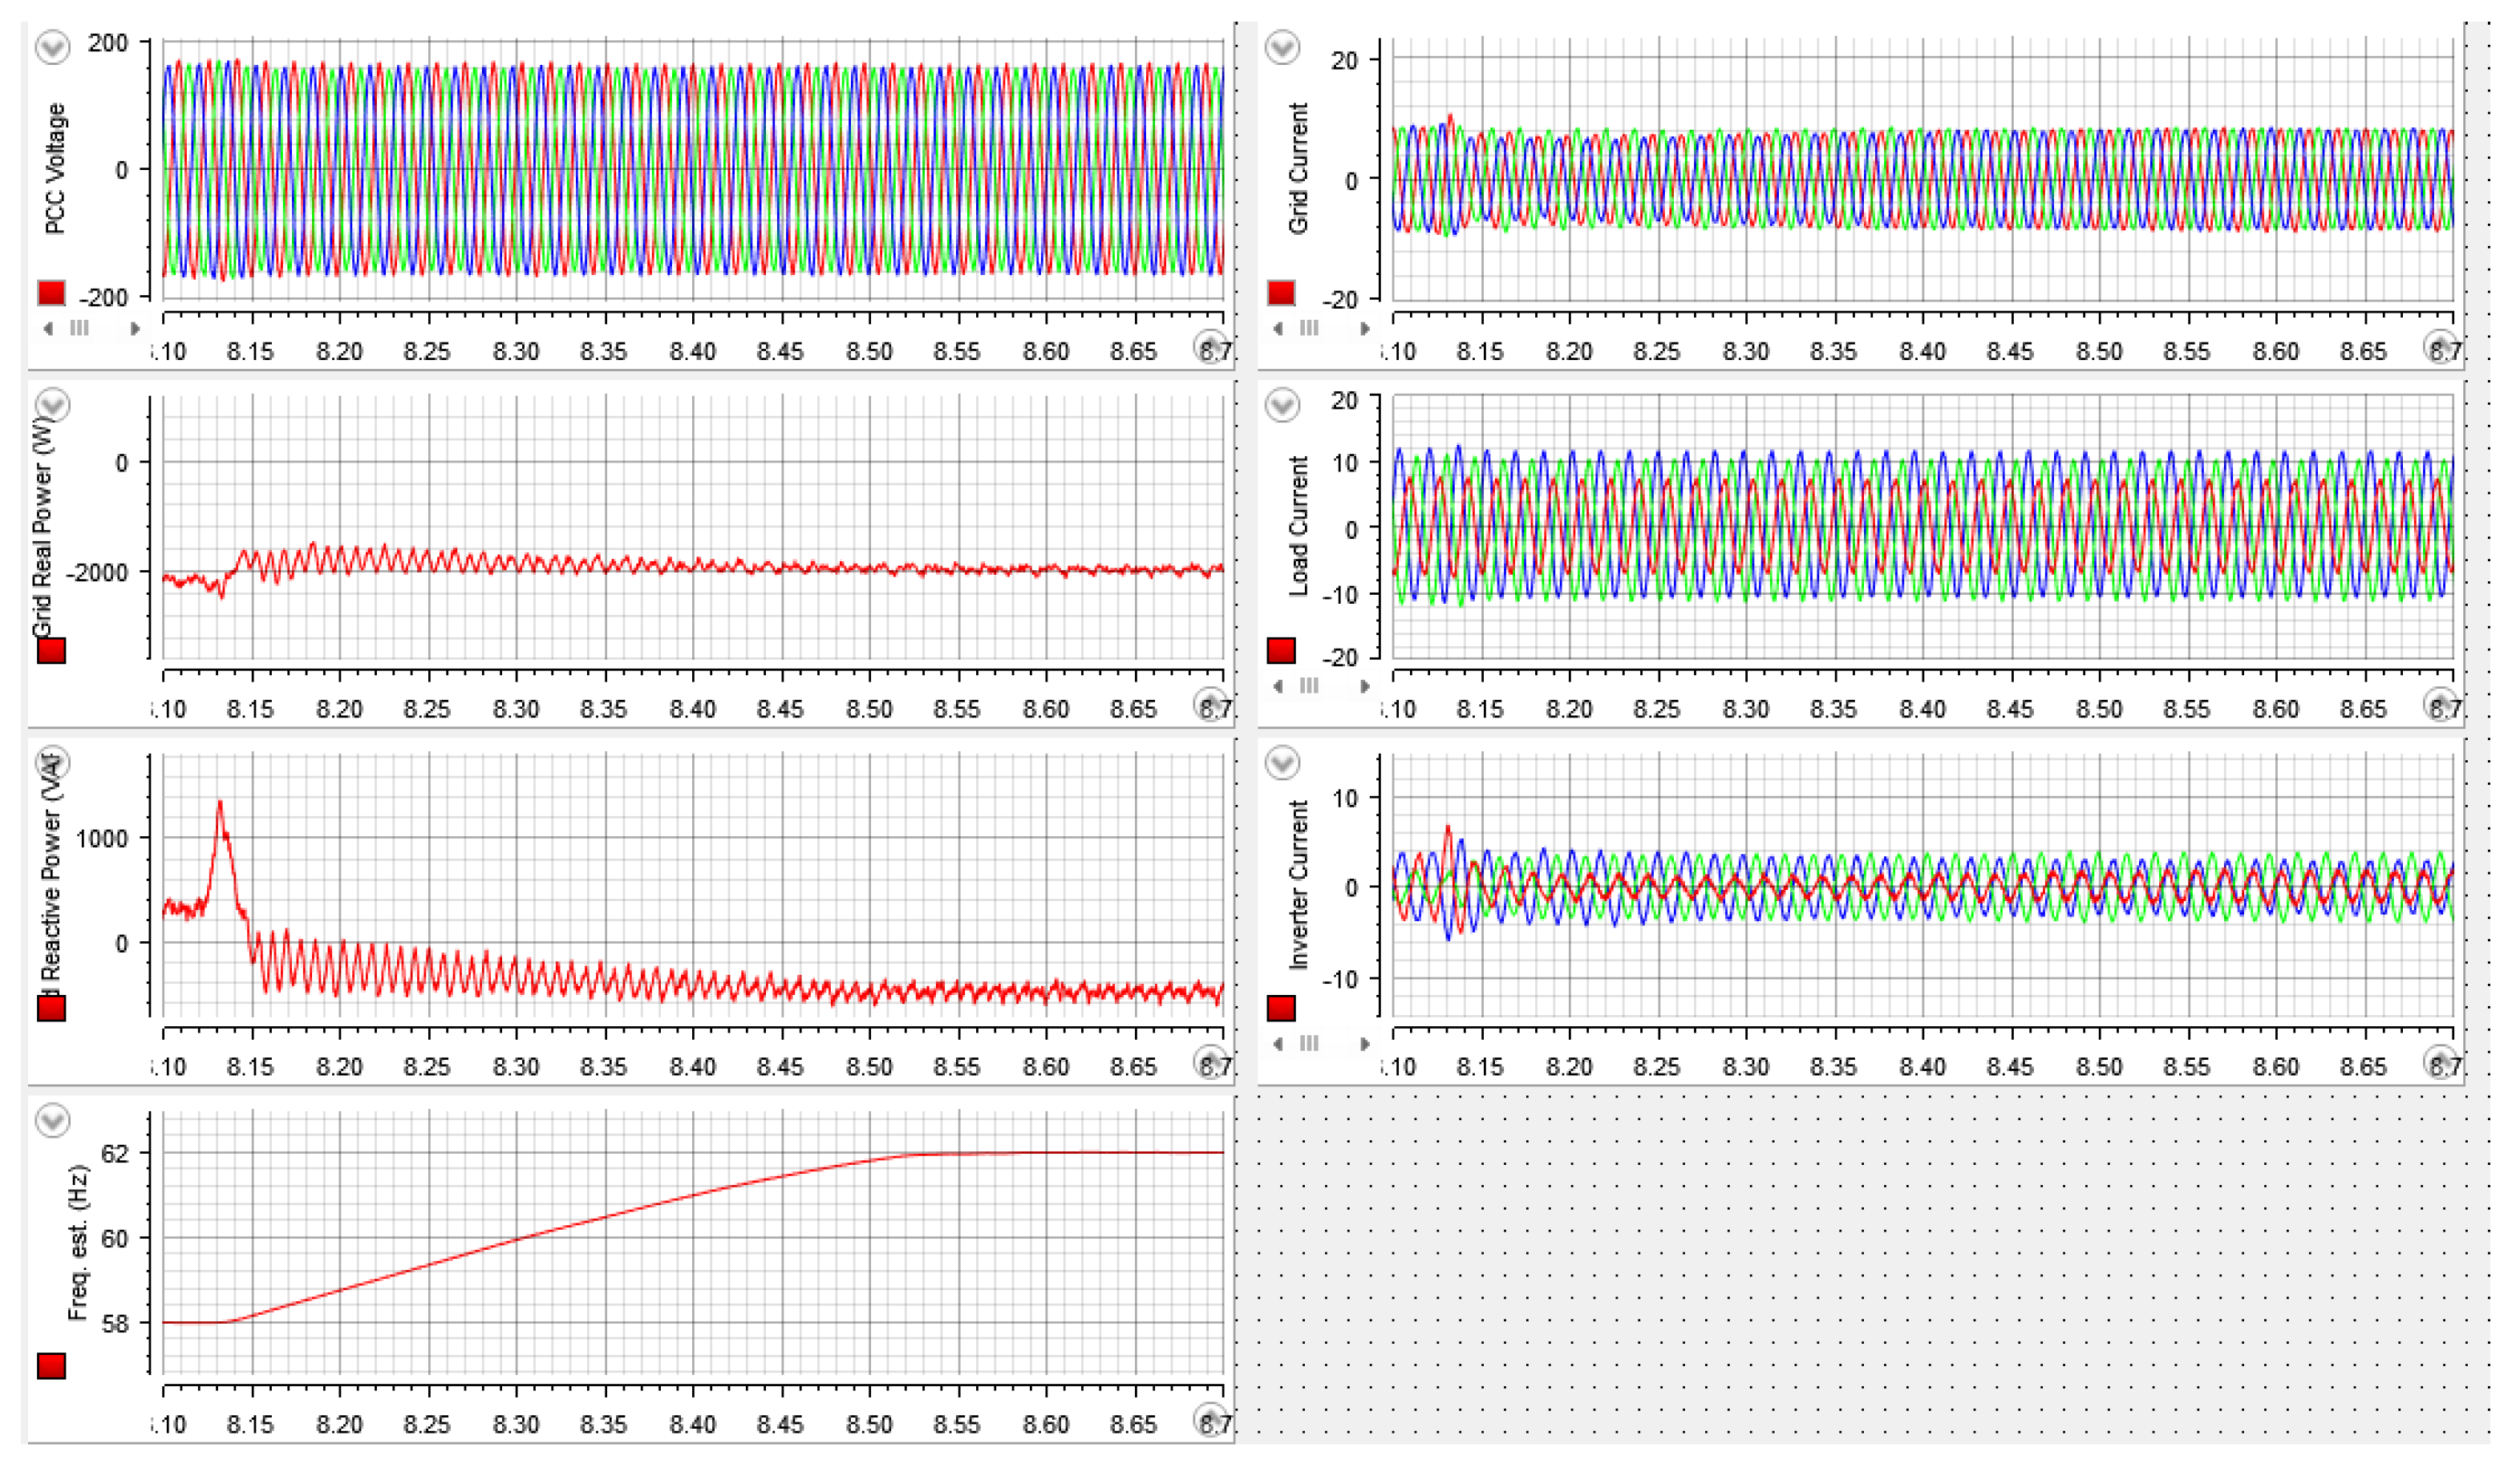The image size is (2520, 1464).
Task: Expand the Freq. est. plot chevron menu
Action: click(52, 1120)
